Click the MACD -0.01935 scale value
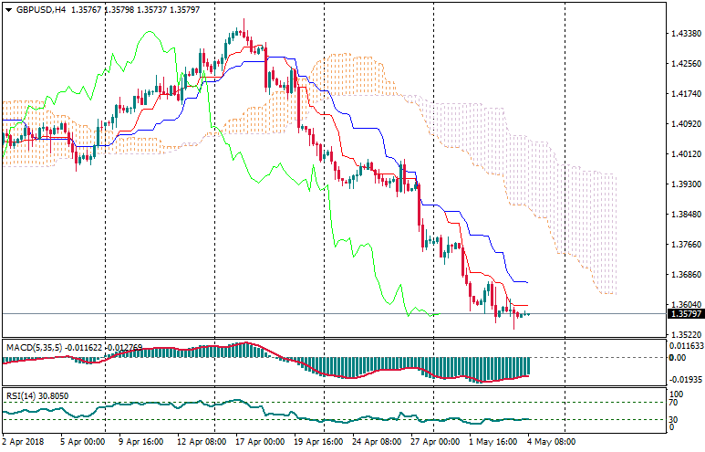 pyautogui.click(x=686, y=379)
